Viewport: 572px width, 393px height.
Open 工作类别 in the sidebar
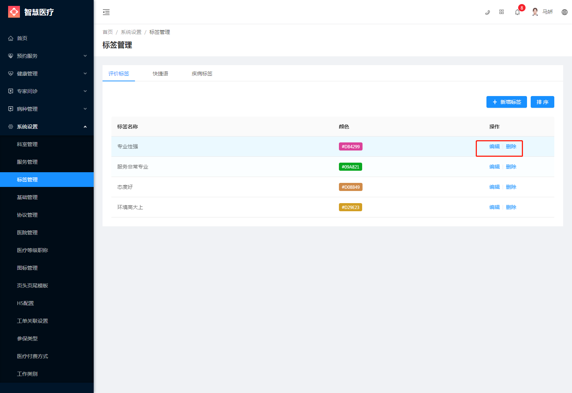[x=47, y=374]
